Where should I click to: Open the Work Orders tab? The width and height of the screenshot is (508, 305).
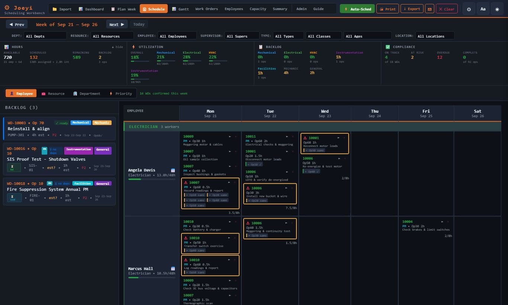click(x=206, y=9)
